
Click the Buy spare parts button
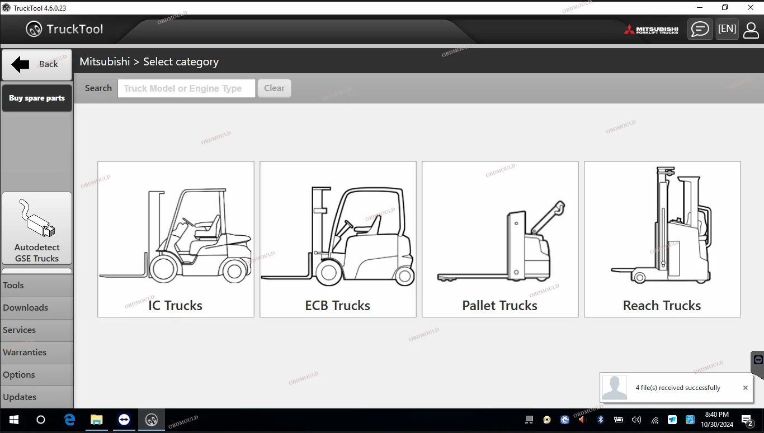click(37, 98)
